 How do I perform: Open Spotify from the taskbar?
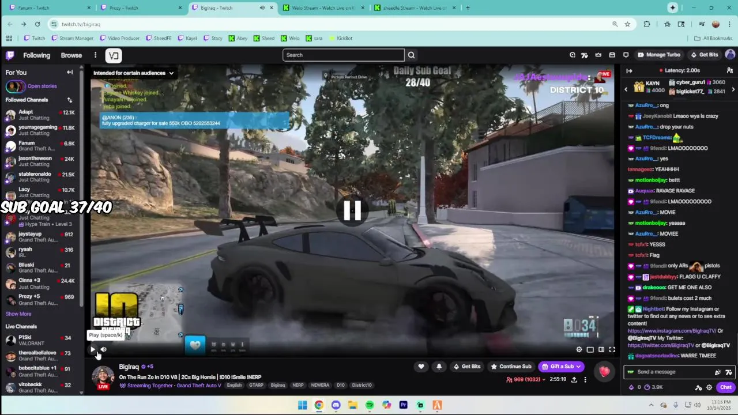(370, 405)
